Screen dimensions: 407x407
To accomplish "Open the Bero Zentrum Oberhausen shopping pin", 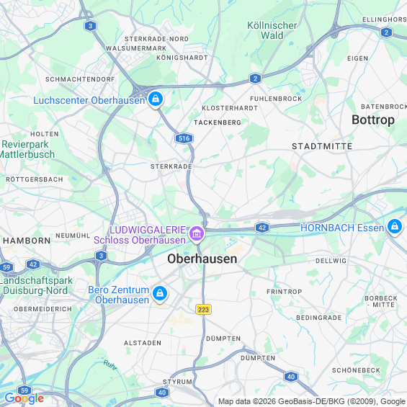I will pos(160,294).
